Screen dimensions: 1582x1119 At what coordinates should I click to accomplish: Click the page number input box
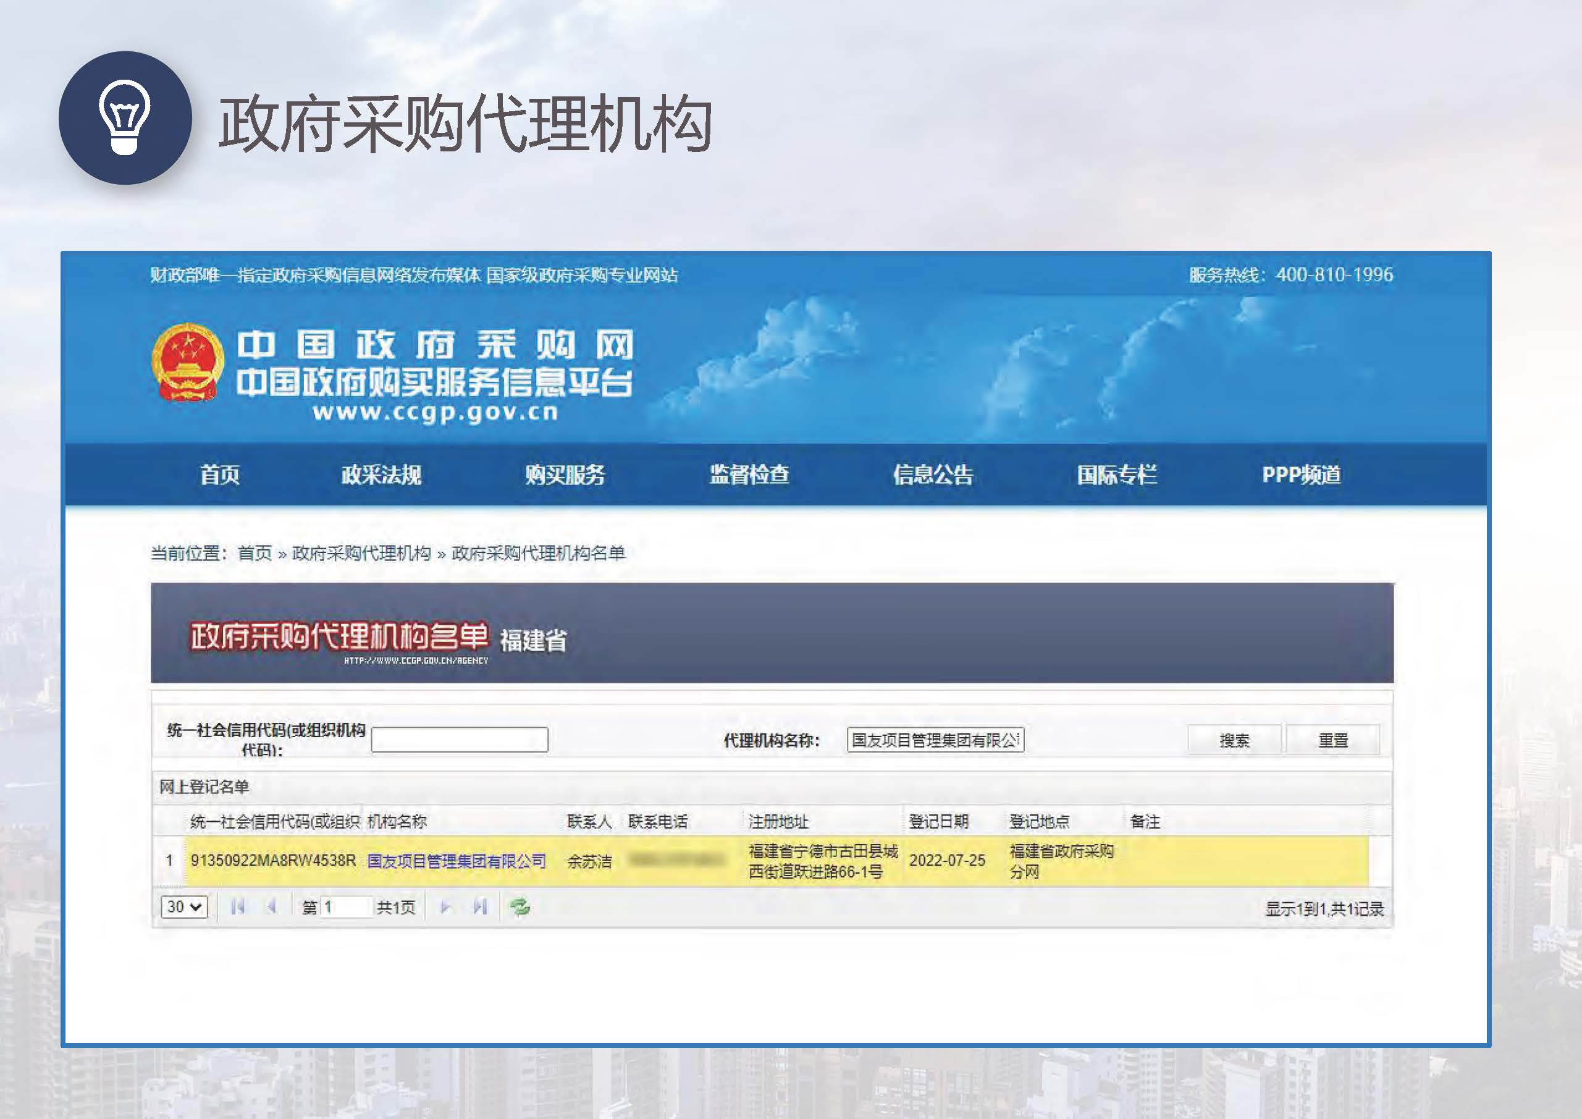(x=347, y=907)
